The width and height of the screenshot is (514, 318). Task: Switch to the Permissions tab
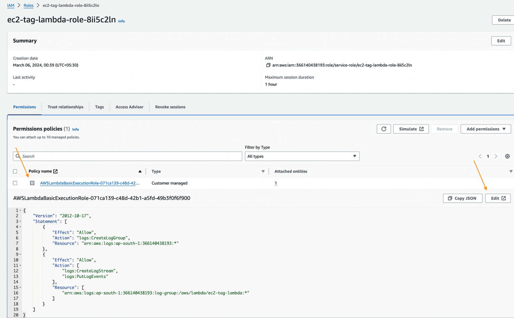(24, 107)
